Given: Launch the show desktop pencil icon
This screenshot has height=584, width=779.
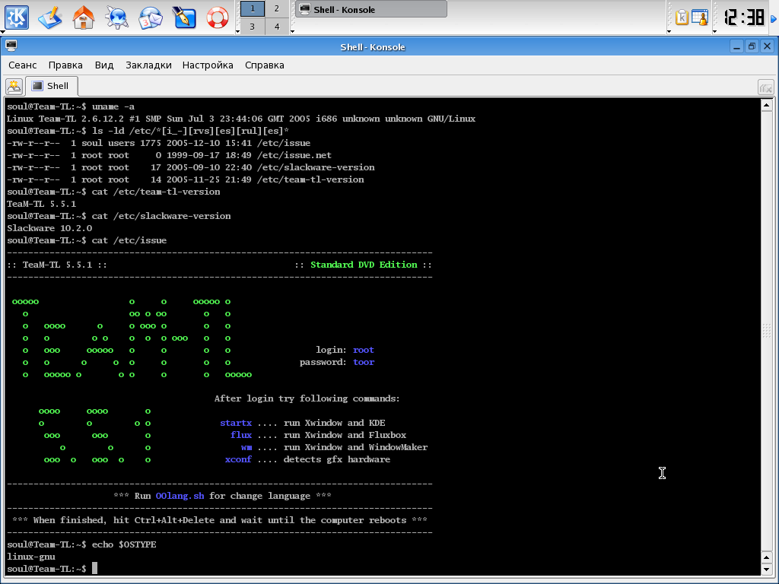Looking at the screenshot, I should [50, 17].
